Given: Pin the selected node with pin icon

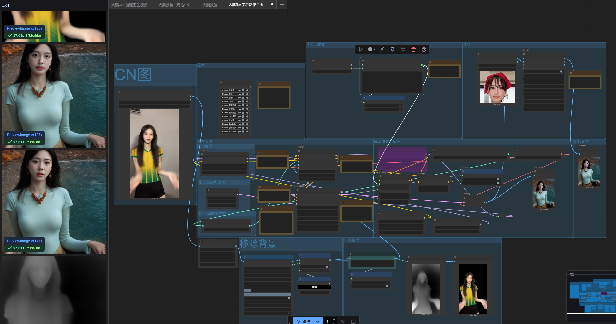Looking at the screenshot, I should tap(393, 50).
